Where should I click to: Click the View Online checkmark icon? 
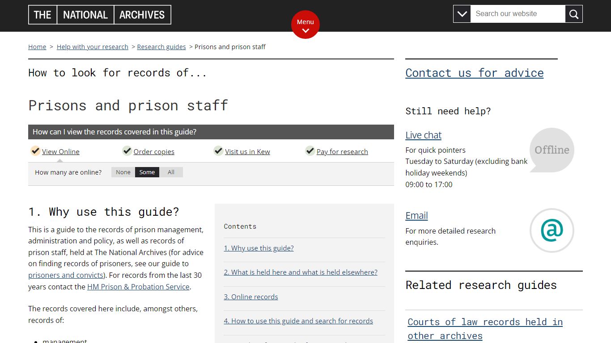[35, 151]
